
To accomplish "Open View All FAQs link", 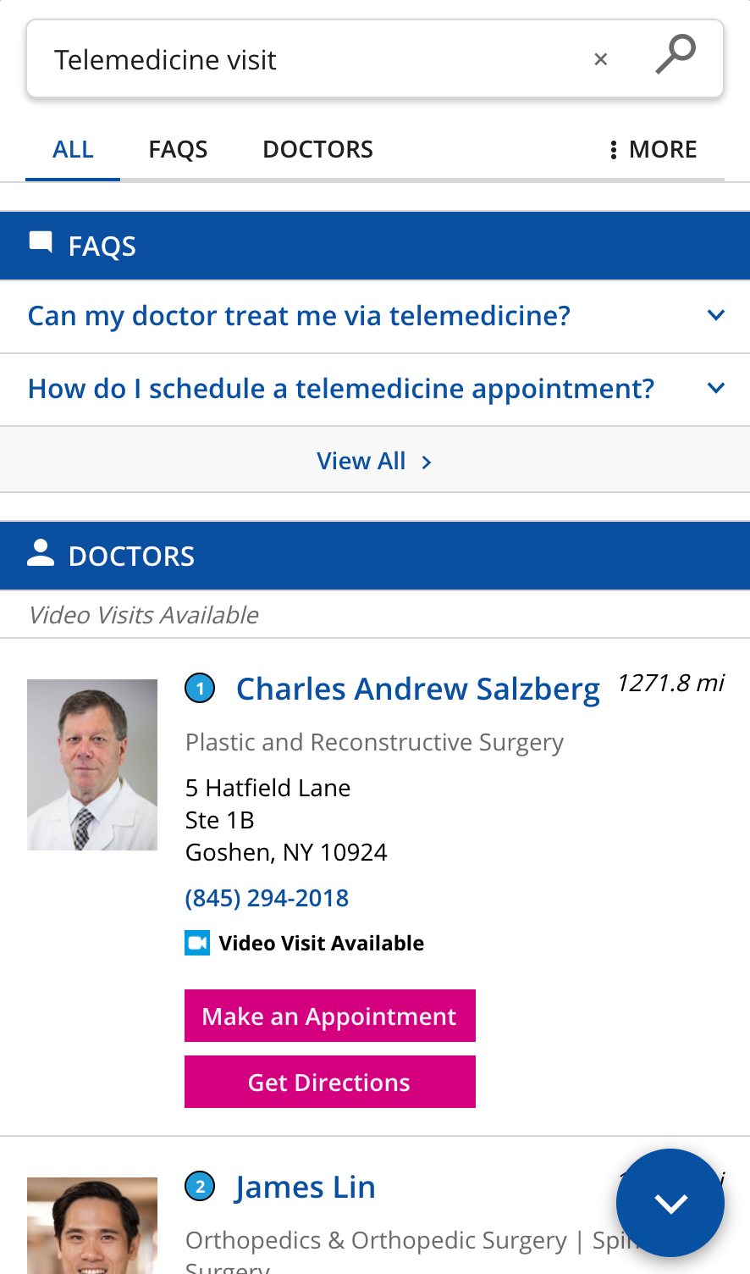I will tap(375, 461).
